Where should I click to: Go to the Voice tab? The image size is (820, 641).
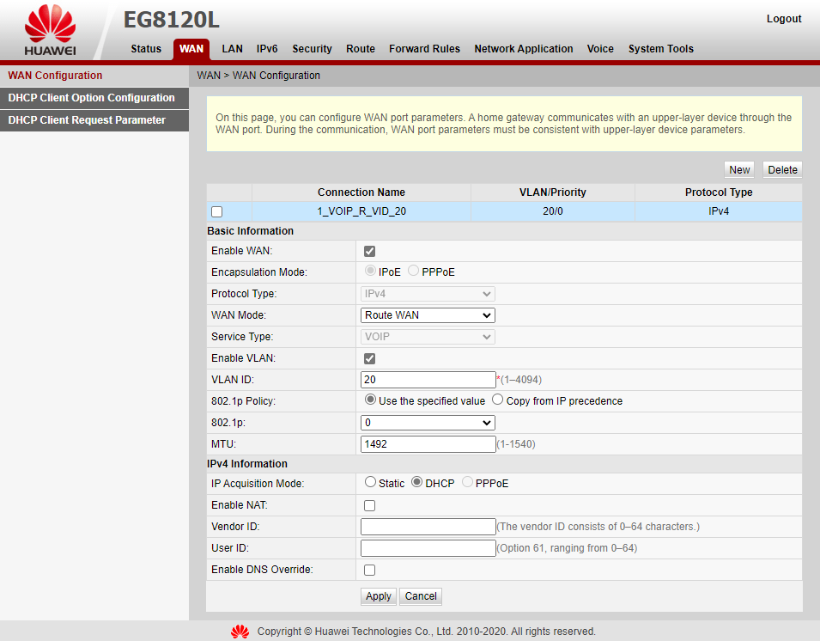(600, 49)
